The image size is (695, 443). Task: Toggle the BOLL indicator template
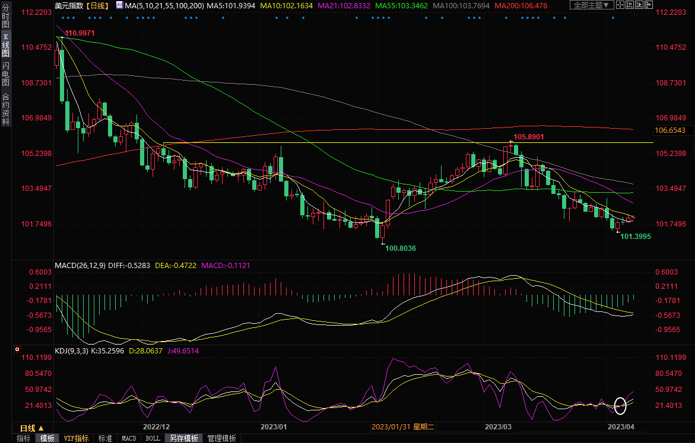pyautogui.click(x=153, y=438)
